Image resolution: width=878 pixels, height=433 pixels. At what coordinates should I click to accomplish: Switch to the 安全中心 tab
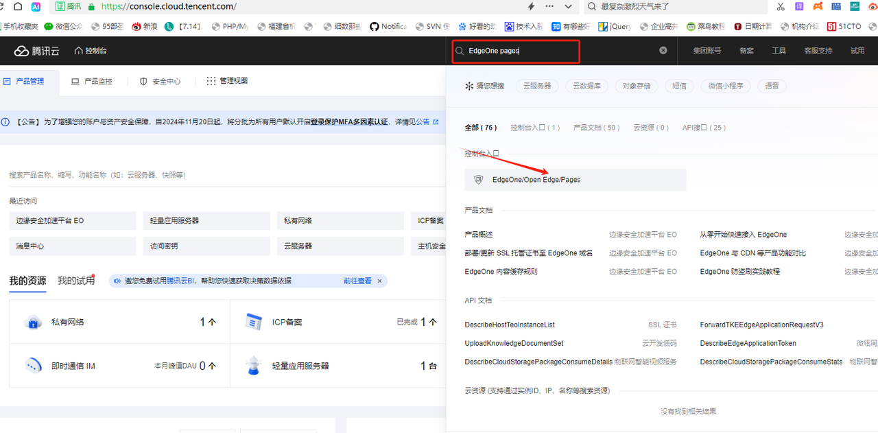pyautogui.click(x=160, y=81)
